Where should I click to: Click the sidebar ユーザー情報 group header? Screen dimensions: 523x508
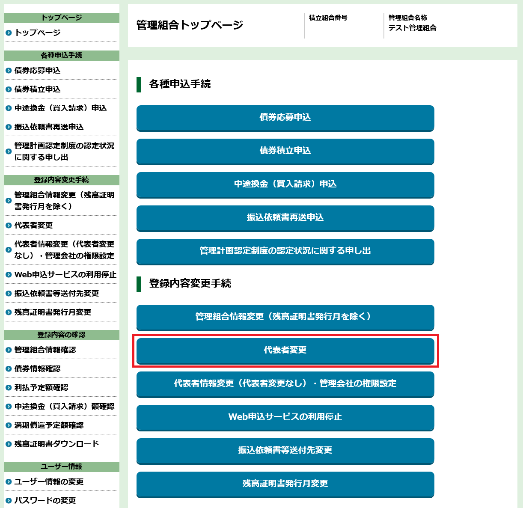coord(62,466)
